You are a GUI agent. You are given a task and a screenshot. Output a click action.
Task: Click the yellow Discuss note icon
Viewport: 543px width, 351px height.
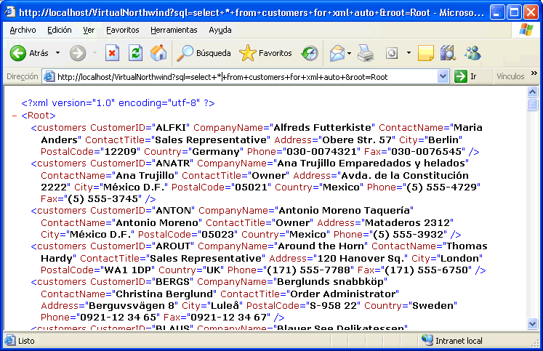point(425,53)
